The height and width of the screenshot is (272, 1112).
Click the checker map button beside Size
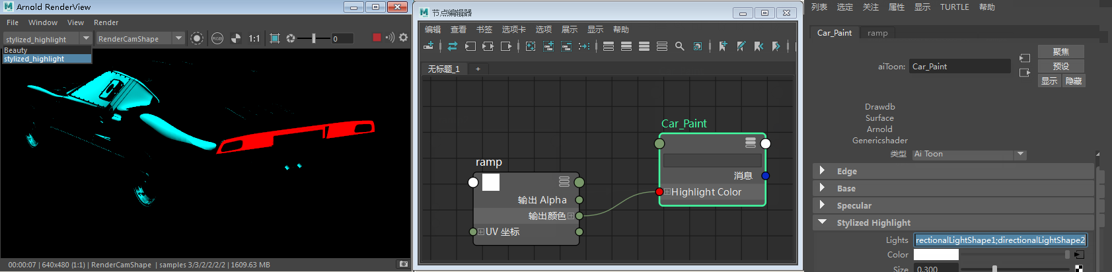(x=1079, y=269)
